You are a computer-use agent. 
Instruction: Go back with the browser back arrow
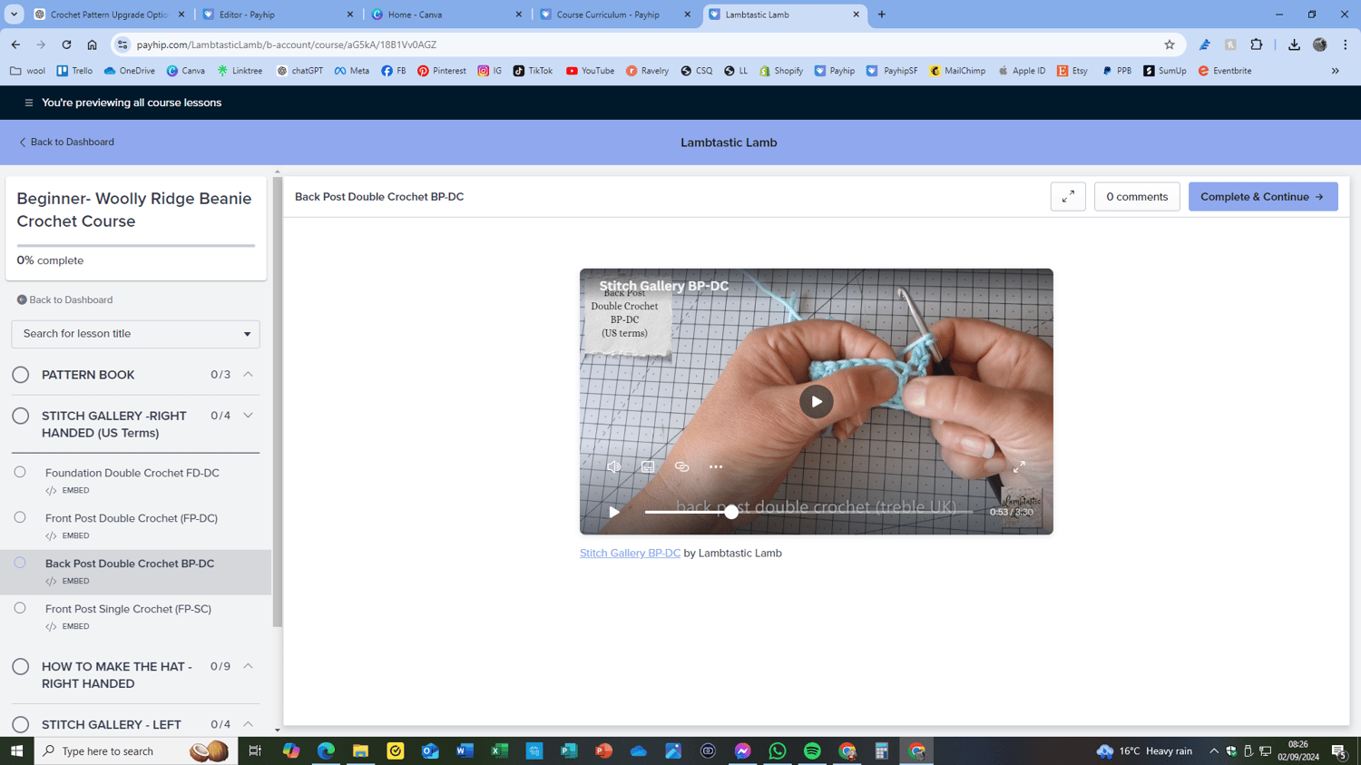[x=15, y=44]
